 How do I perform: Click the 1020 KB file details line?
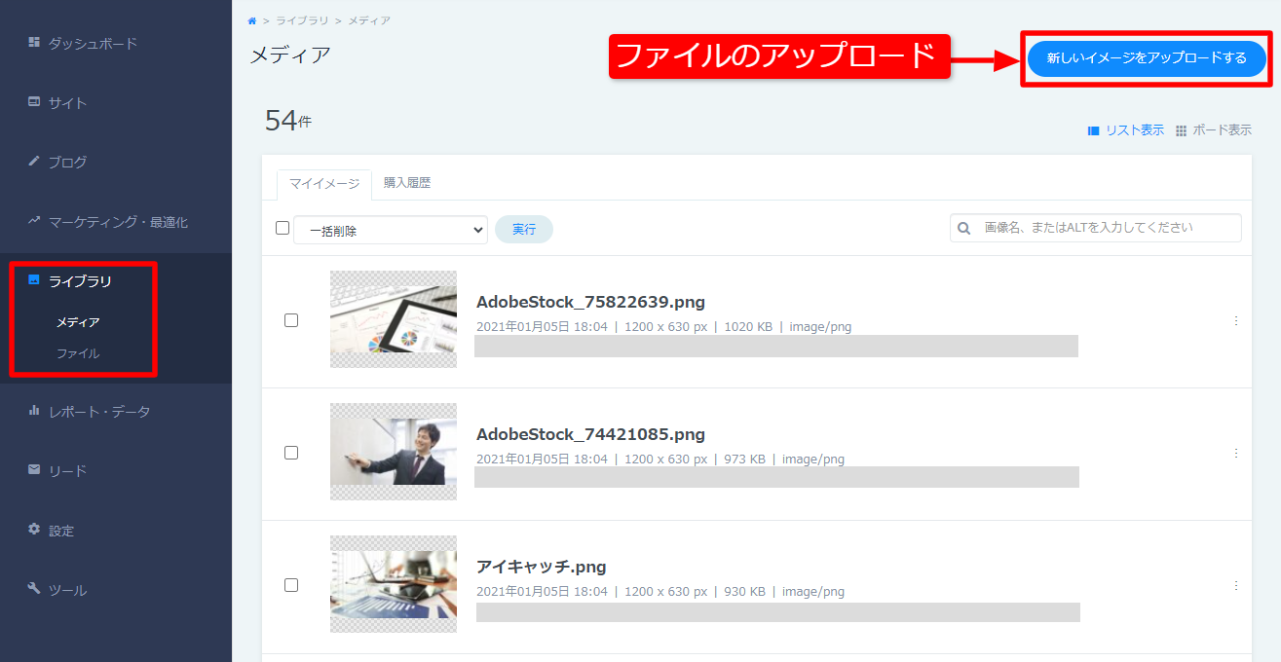coord(664,327)
